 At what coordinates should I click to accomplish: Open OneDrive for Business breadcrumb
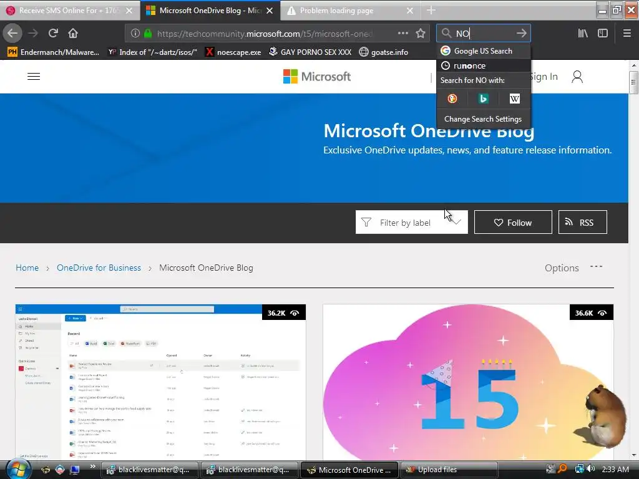(x=99, y=268)
